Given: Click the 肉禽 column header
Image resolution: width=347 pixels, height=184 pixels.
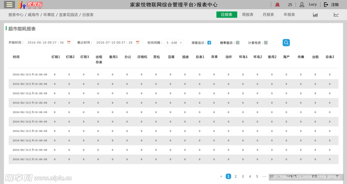Looking at the screenshot, I should (x=301, y=57).
